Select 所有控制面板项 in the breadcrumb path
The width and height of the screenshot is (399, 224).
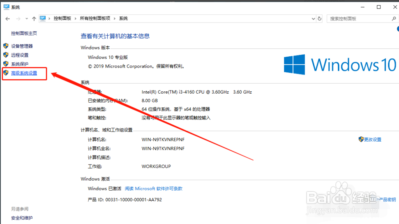point(95,18)
